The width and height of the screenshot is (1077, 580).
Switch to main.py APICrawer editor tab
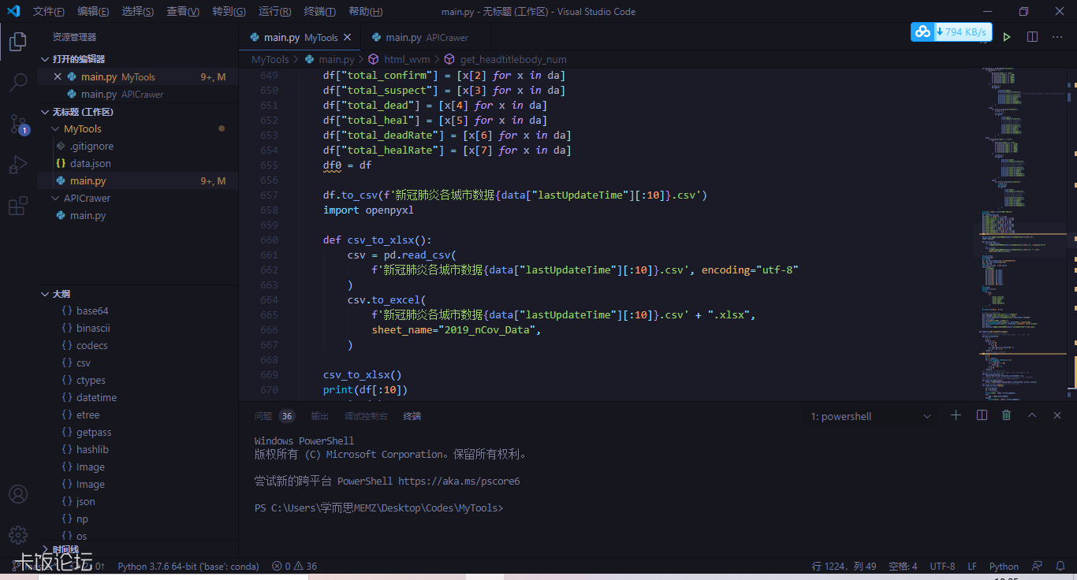(x=427, y=37)
